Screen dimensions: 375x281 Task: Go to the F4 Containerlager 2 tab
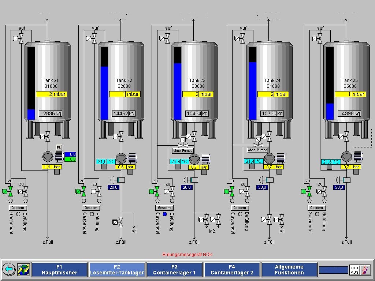(232, 270)
